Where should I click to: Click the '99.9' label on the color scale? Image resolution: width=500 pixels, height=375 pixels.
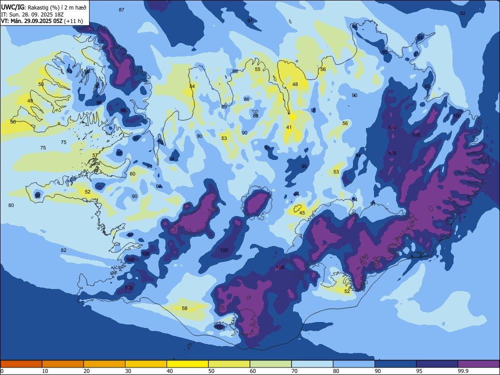pyautogui.click(x=462, y=371)
